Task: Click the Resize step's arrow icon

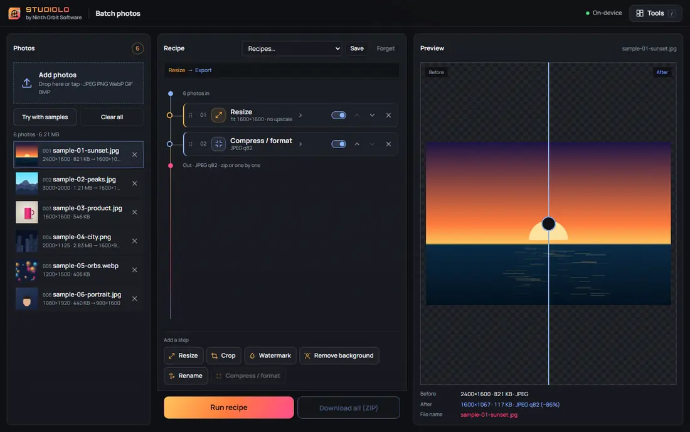Action: [x=218, y=115]
